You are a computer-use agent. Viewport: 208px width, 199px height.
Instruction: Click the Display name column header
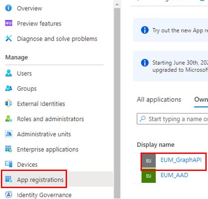(155, 145)
